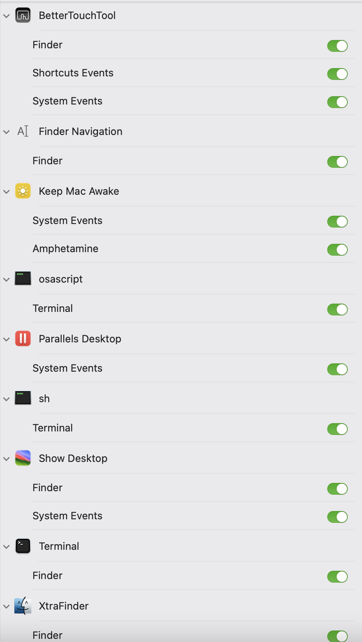The height and width of the screenshot is (642, 362).
Task: Turn off Amphetamine toggle under Keep Mac Awake
Action: pos(337,250)
